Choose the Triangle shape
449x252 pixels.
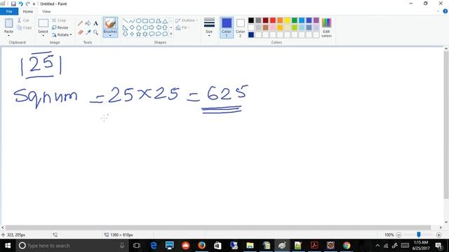(x=165, y=21)
